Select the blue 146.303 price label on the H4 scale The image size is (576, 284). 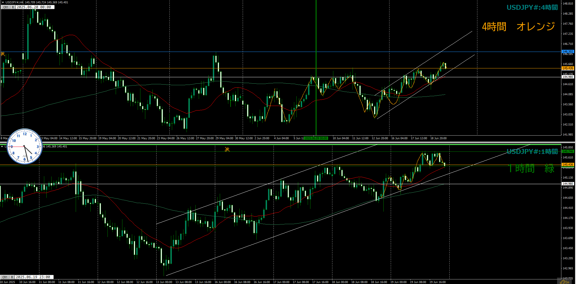coord(568,52)
